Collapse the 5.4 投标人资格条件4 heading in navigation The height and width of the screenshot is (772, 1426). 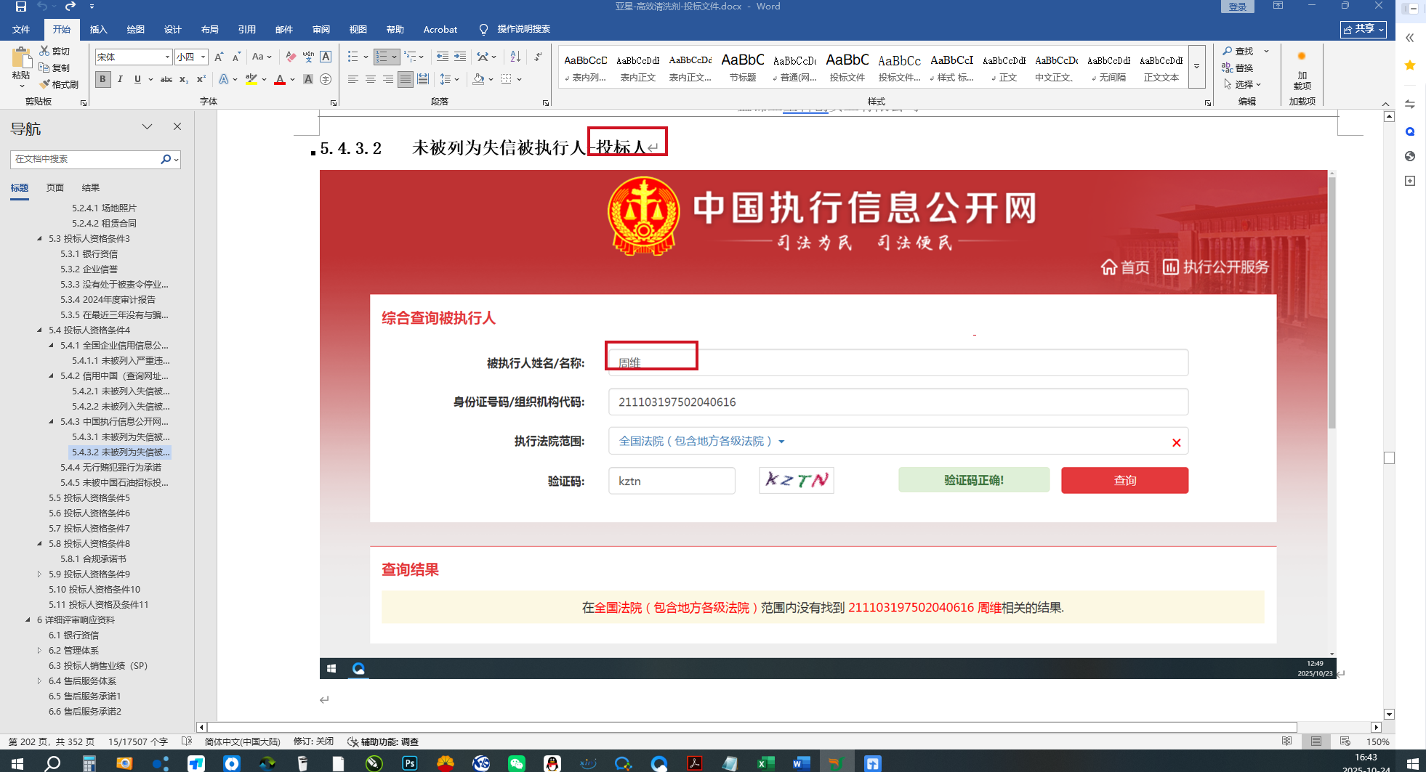(x=40, y=330)
